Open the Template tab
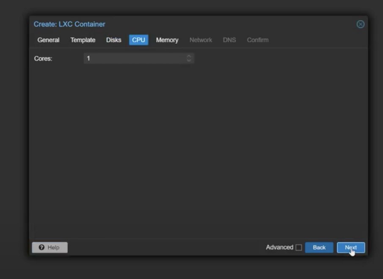 point(83,40)
